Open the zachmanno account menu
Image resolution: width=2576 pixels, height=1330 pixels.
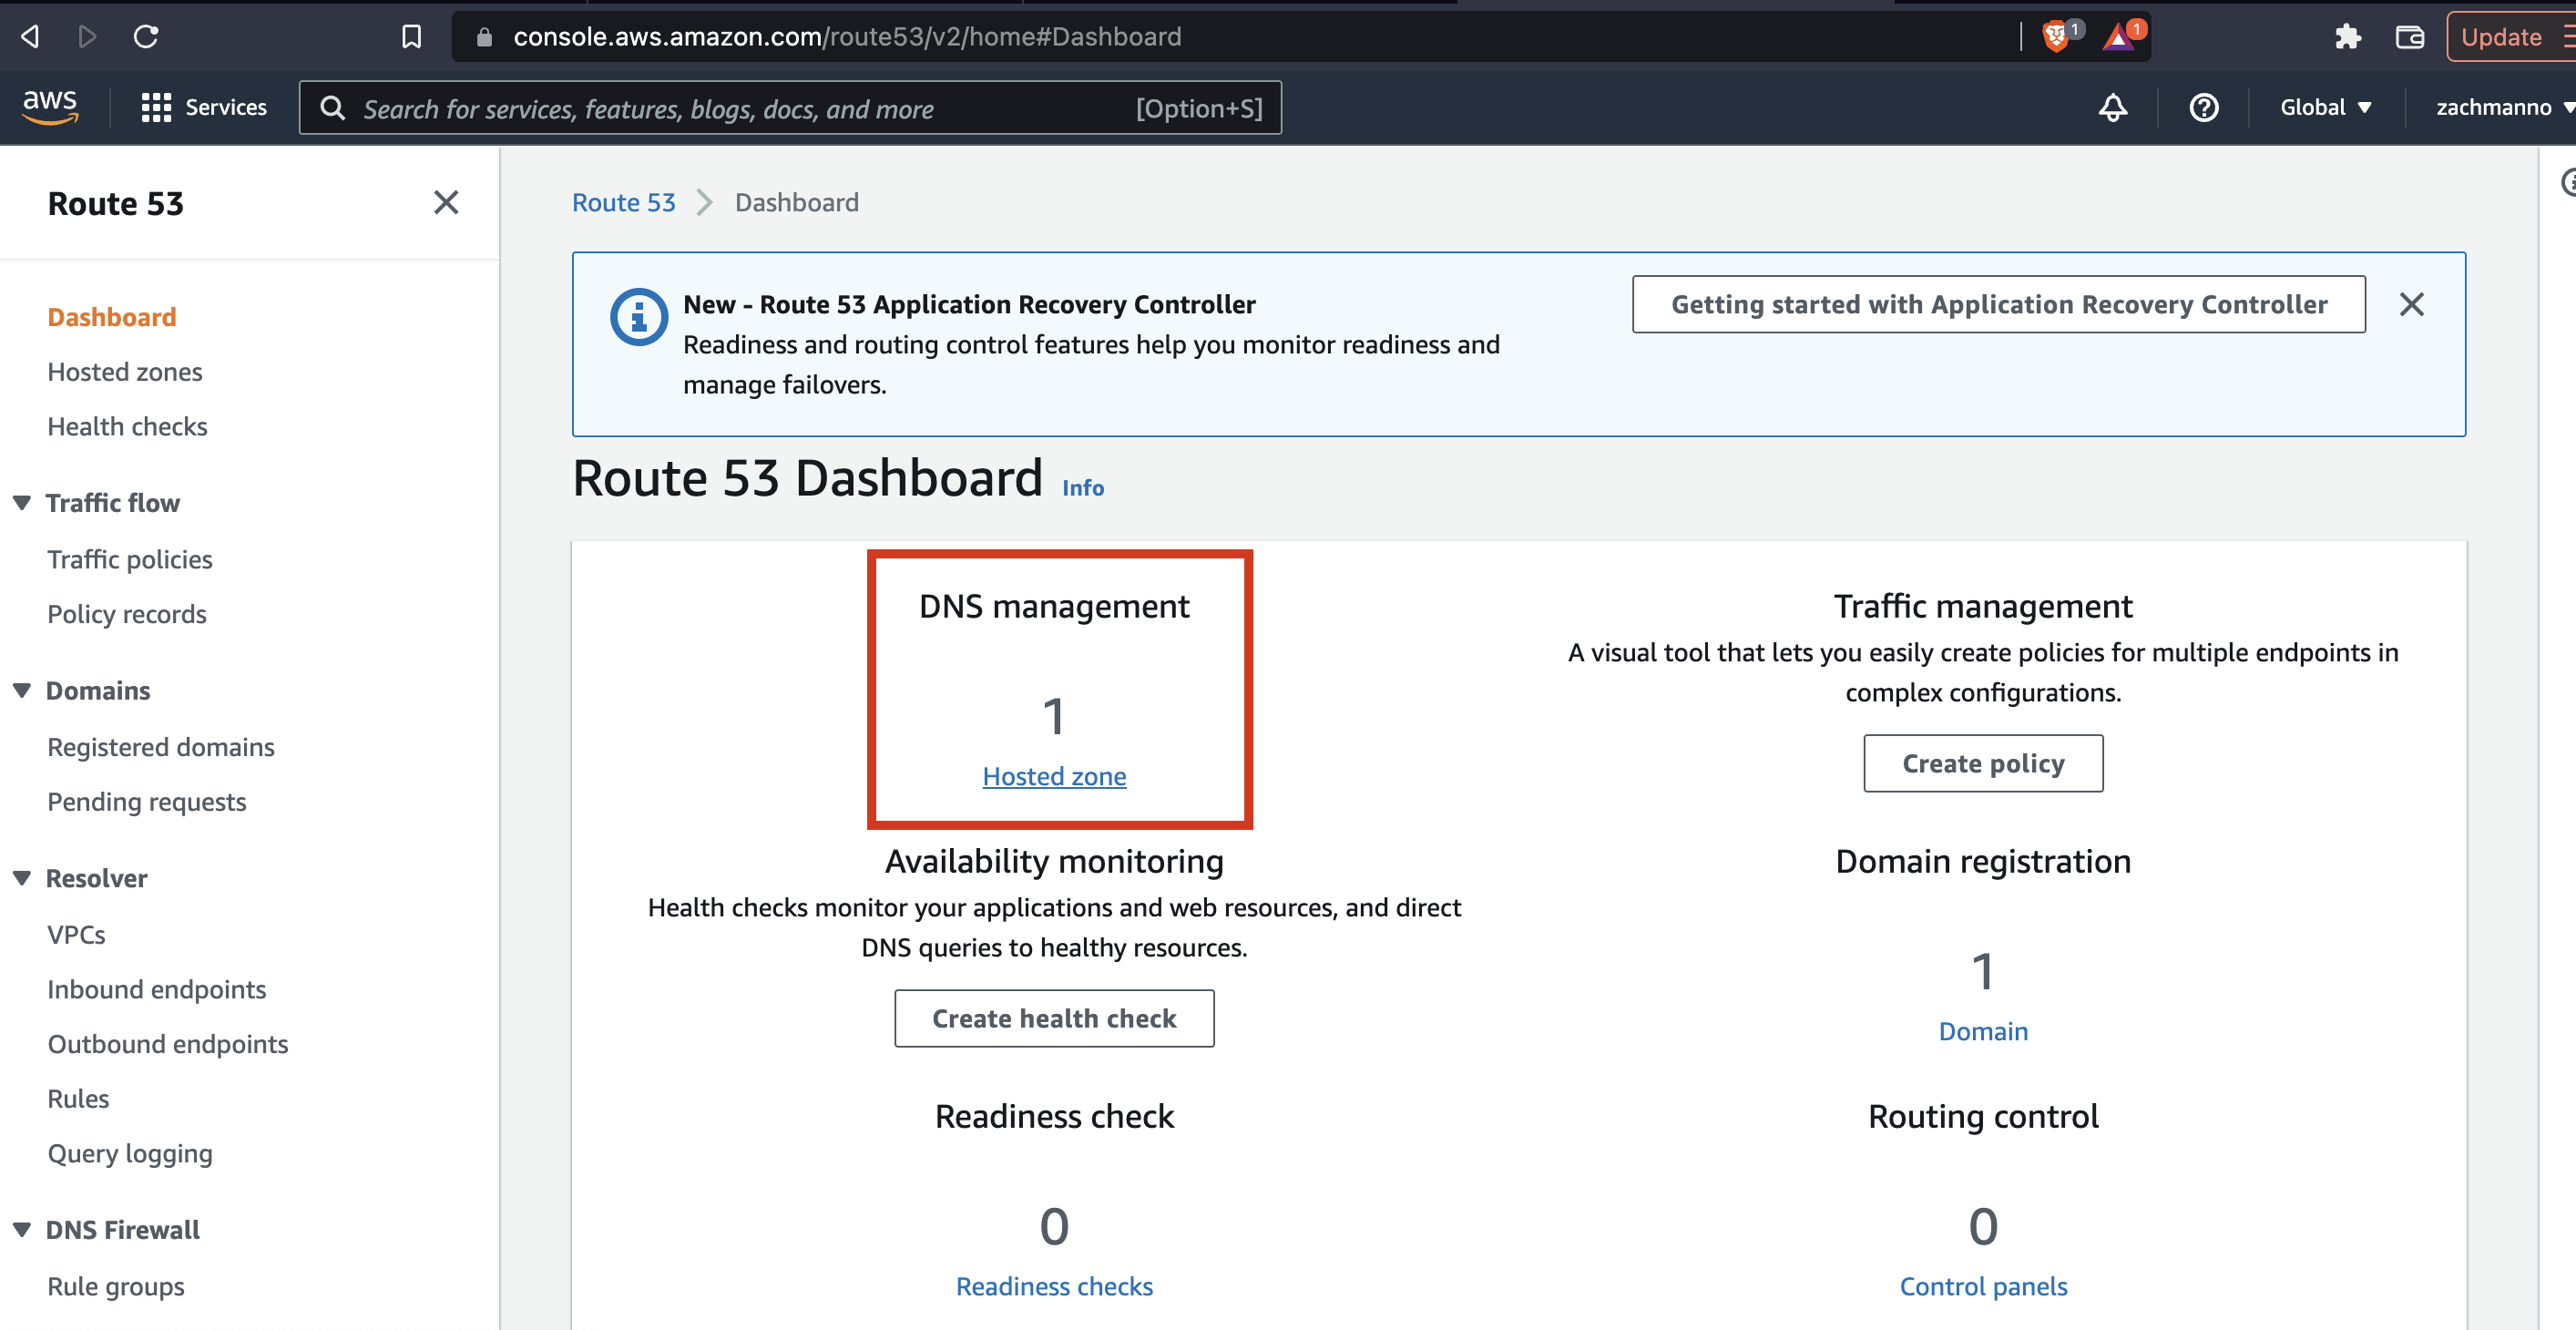2504,107
